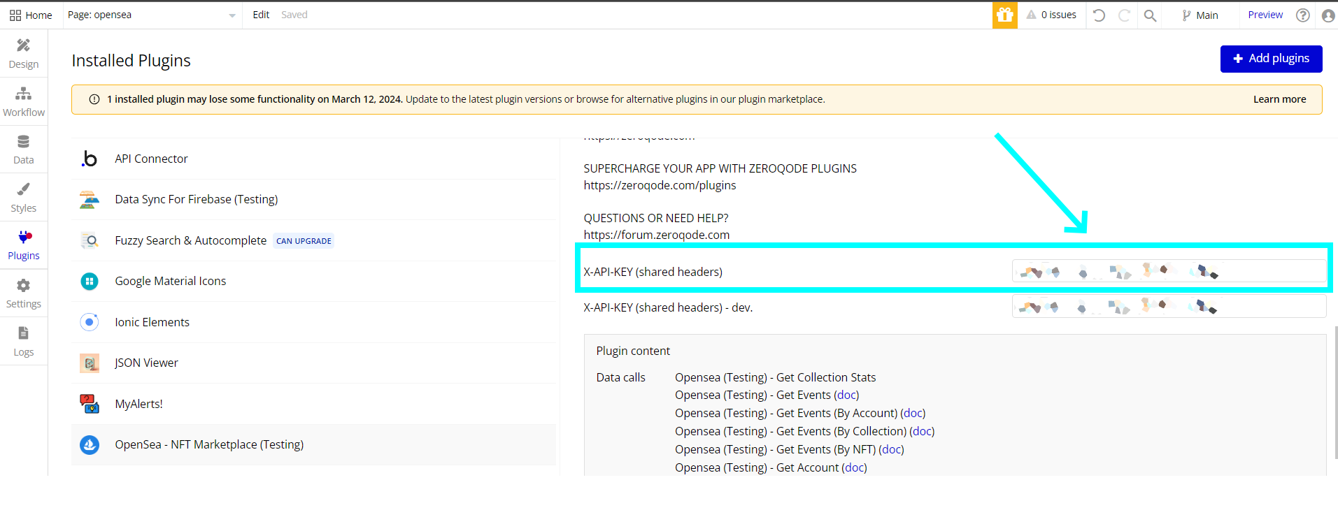Click the Main branch label

click(x=1207, y=15)
